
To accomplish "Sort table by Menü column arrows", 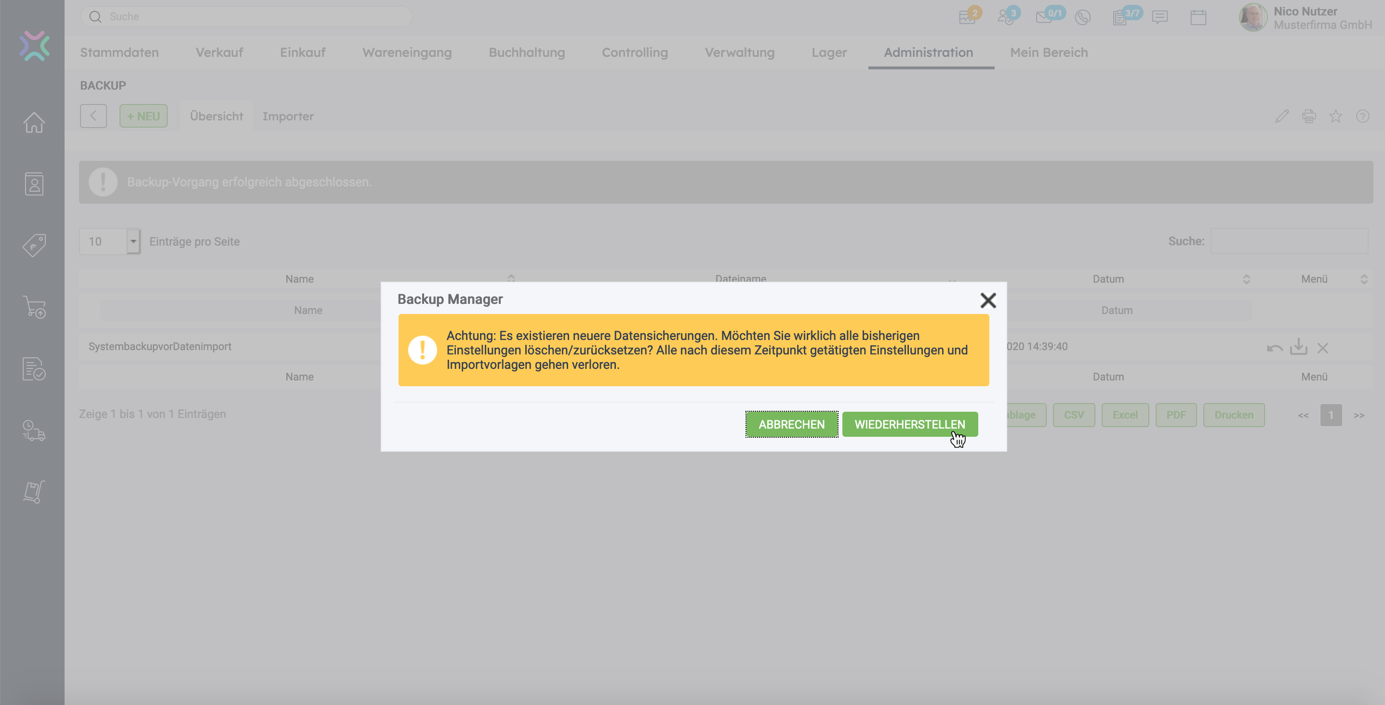I will [1363, 279].
